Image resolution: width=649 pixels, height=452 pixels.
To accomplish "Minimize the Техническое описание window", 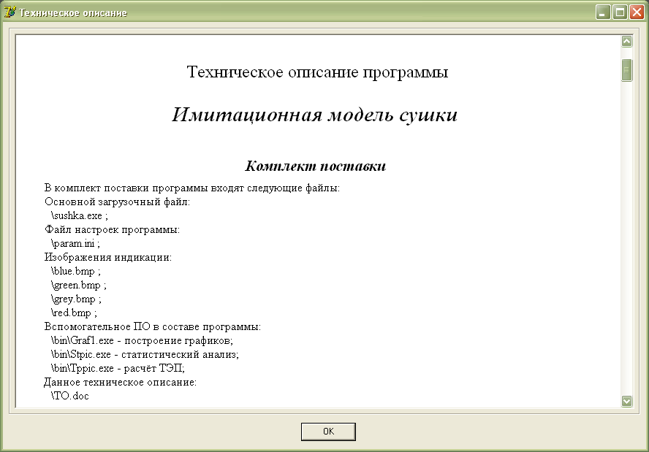I will click(603, 12).
